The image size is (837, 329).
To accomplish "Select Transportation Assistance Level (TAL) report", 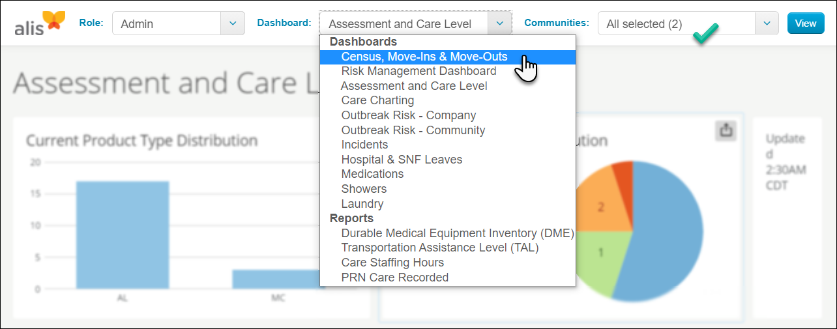I will 440,248.
